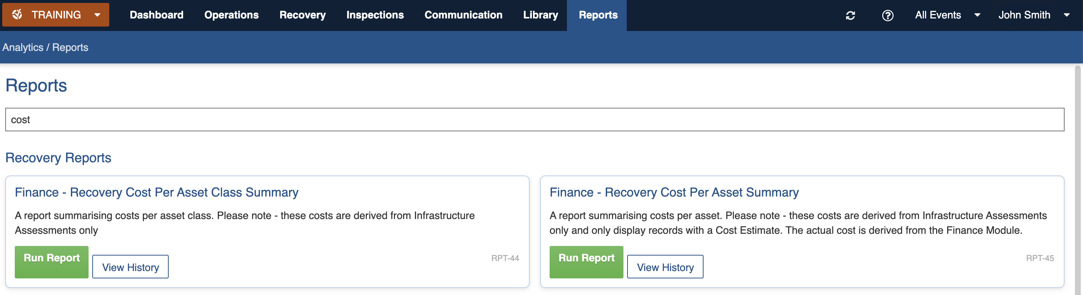The image size is (1083, 295).
Task: Switch to the Recovery tab
Action: pos(302,15)
